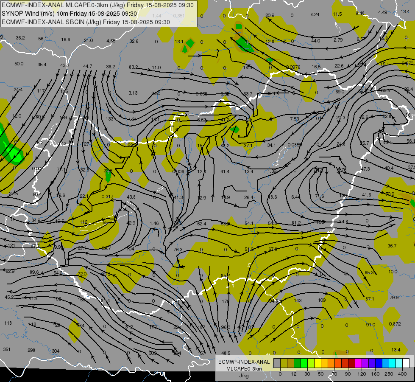Viewport: 415px width, 382px height.
Task: Click the map value 6.44
Action: pos(295,197)
